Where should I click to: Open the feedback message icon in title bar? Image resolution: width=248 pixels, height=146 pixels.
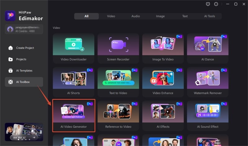point(208,4)
